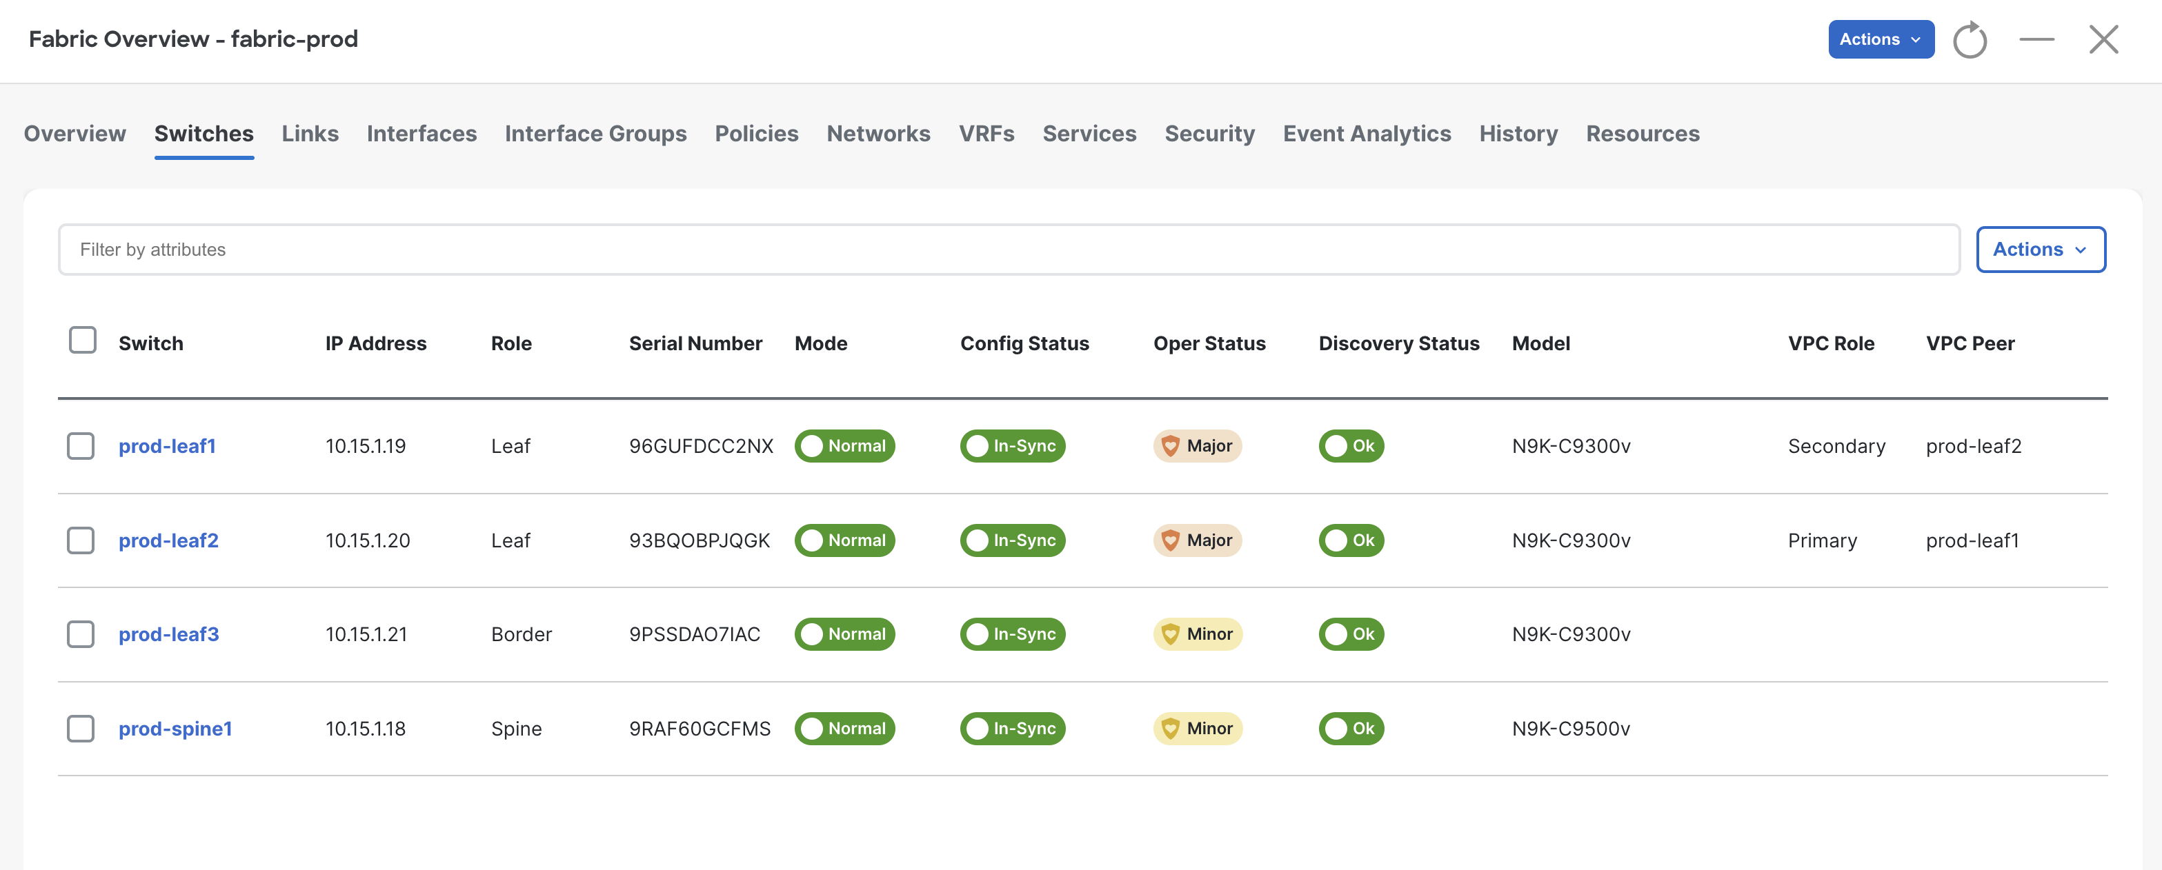
Task: Open the prod-spine1 switch link
Action: [x=175, y=728]
